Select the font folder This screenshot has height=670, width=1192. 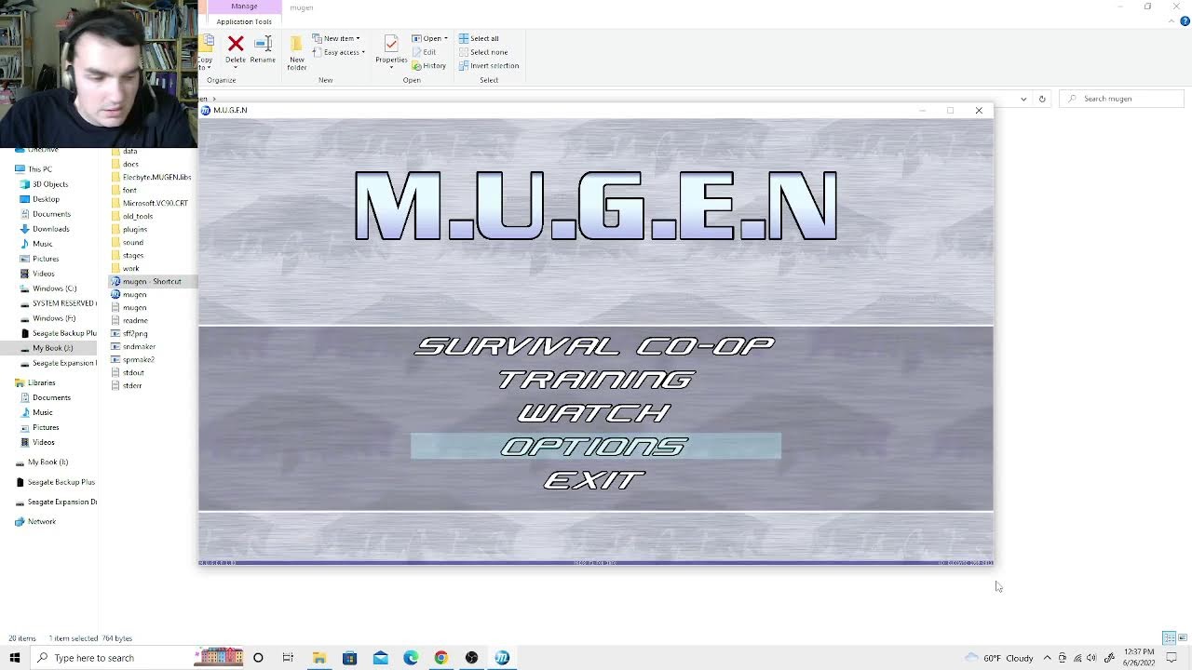click(x=123, y=190)
